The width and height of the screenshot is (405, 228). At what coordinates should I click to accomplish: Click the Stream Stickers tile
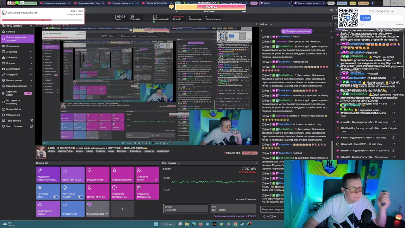[97, 209]
